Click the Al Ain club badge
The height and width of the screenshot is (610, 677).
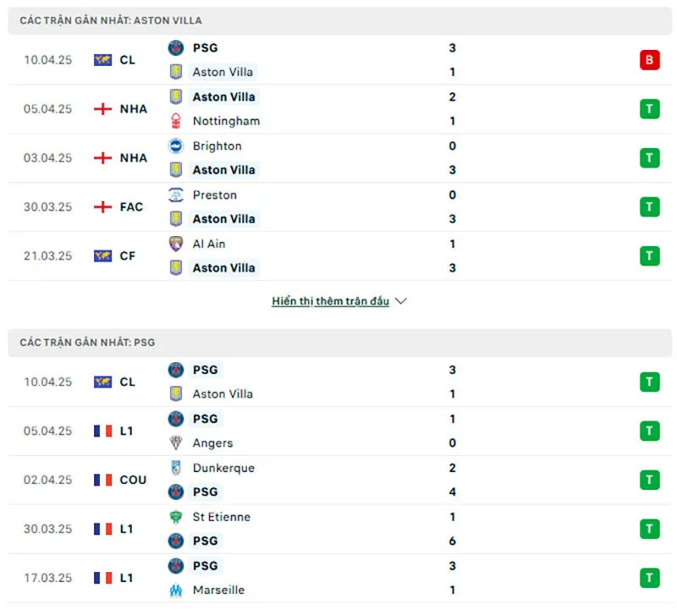click(x=176, y=244)
